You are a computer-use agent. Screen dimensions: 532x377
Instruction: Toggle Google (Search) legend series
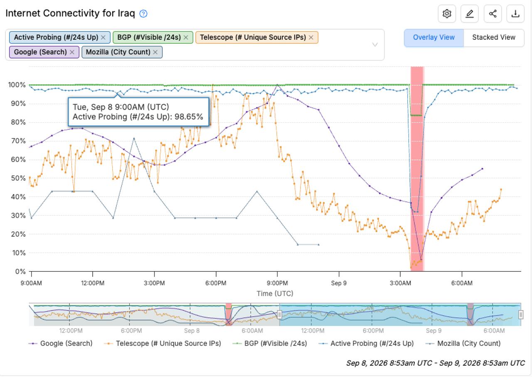(x=60, y=343)
